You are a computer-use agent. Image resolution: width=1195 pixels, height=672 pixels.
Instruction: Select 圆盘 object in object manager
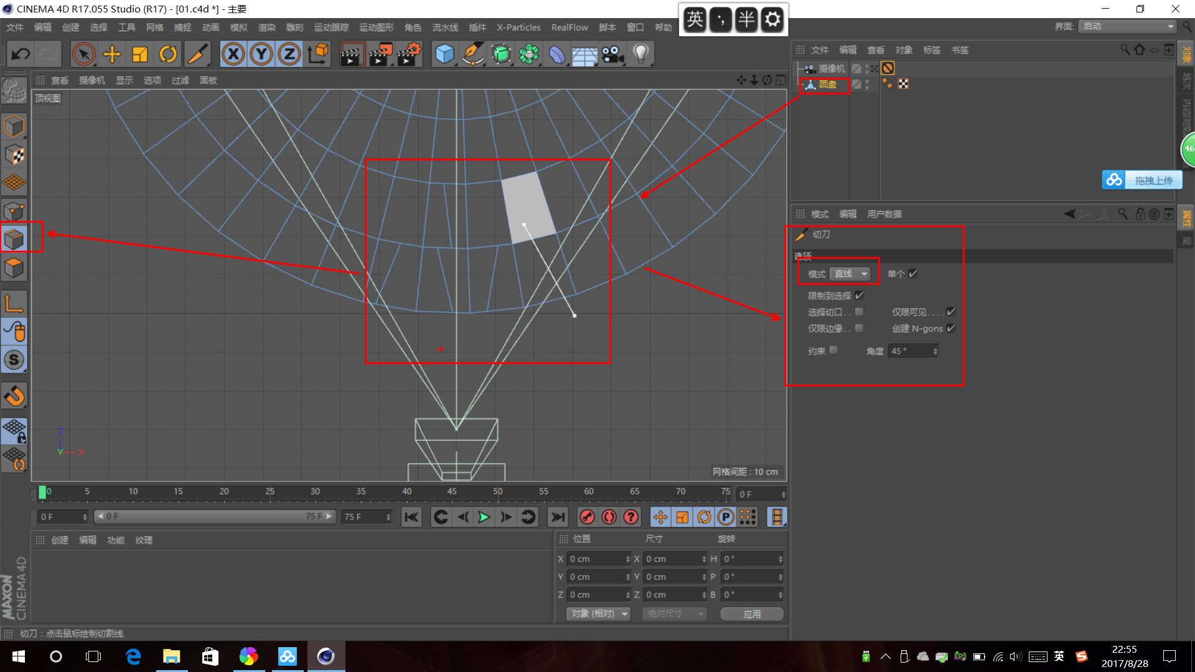pyautogui.click(x=827, y=85)
